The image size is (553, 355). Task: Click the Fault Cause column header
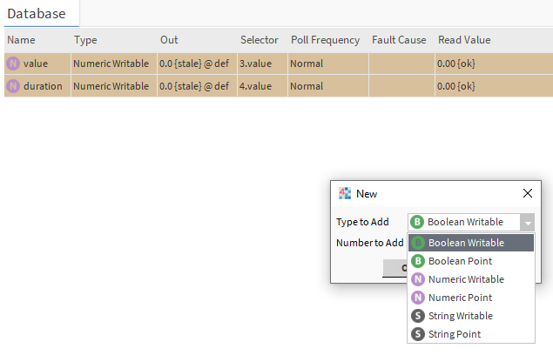click(399, 40)
